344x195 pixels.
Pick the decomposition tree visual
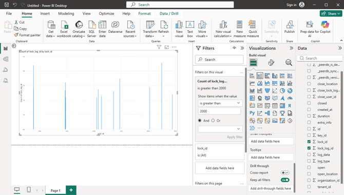coord(267,113)
